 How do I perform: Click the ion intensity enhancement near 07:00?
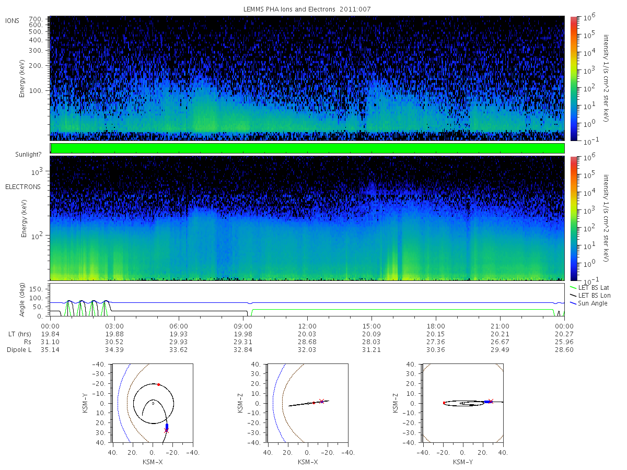coord(205,104)
